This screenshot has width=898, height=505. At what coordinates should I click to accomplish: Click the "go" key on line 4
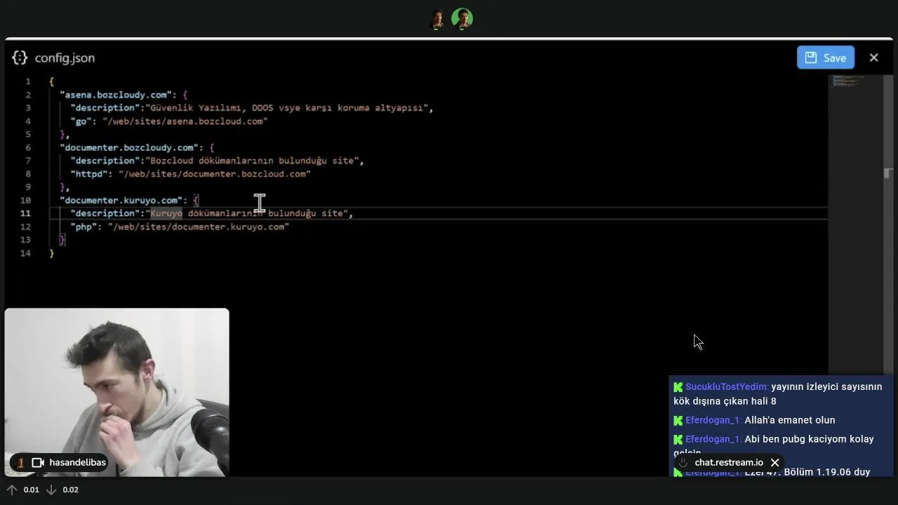tap(81, 121)
